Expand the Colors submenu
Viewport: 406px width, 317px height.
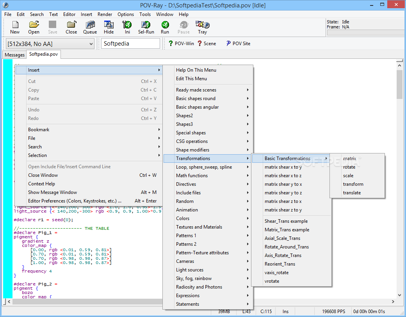coord(208,218)
